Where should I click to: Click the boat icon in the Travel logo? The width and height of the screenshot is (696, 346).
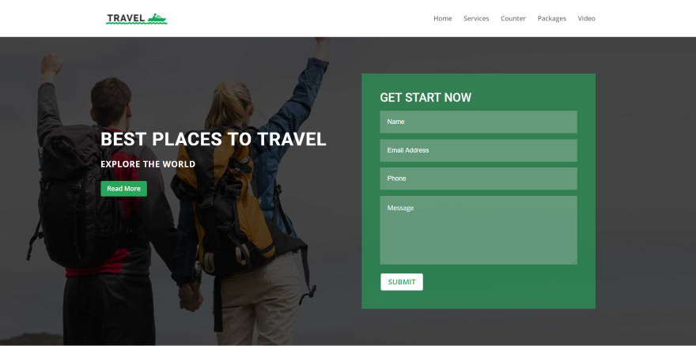tap(157, 17)
